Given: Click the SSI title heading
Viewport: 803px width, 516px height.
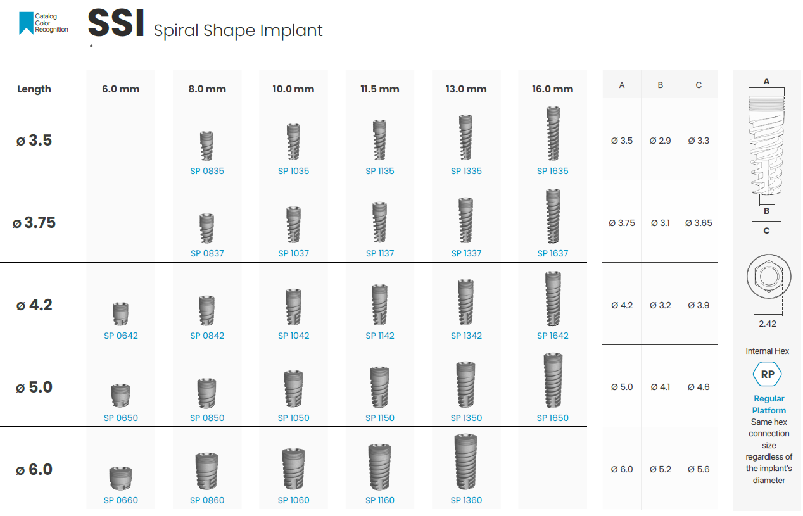Looking at the screenshot, I should click(117, 25).
